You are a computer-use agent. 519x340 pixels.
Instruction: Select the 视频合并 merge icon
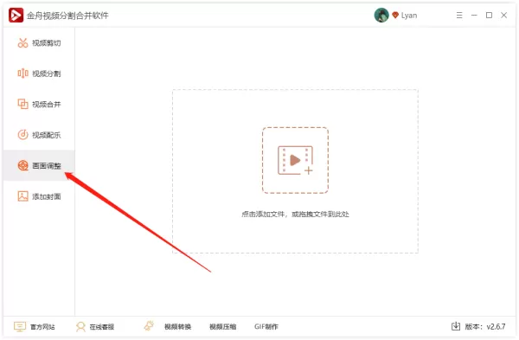22,104
